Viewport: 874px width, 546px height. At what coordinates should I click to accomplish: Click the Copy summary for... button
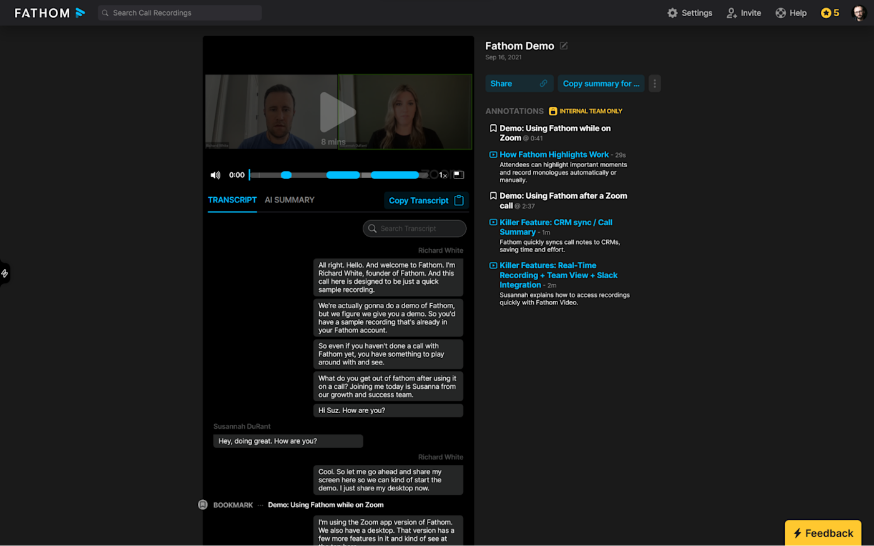[x=601, y=84]
